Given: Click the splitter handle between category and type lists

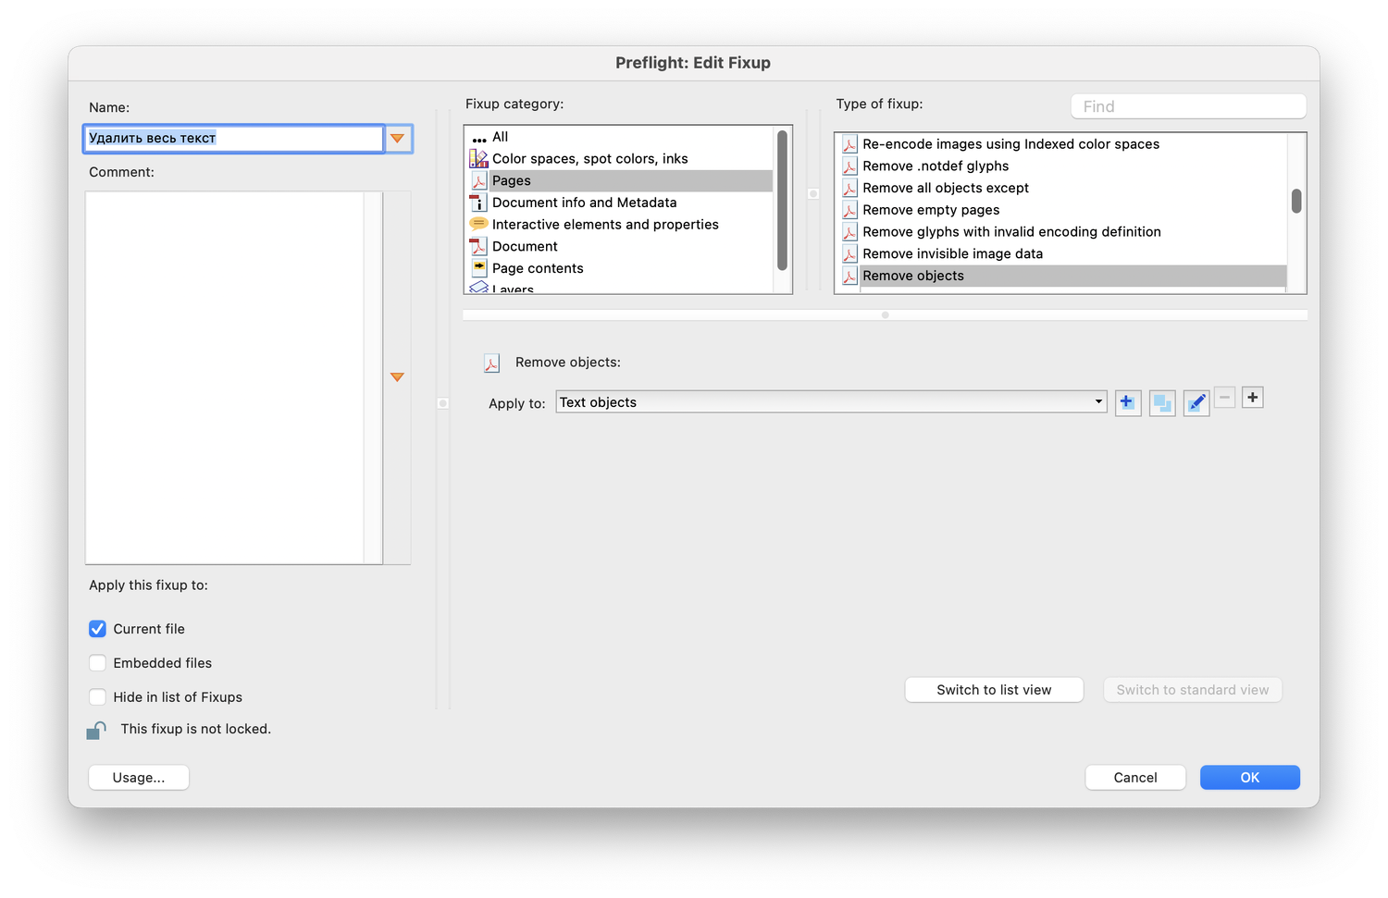Looking at the screenshot, I should (x=813, y=194).
